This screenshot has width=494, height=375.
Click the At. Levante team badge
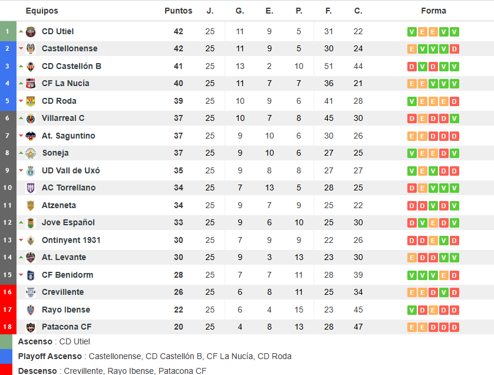[31, 258]
